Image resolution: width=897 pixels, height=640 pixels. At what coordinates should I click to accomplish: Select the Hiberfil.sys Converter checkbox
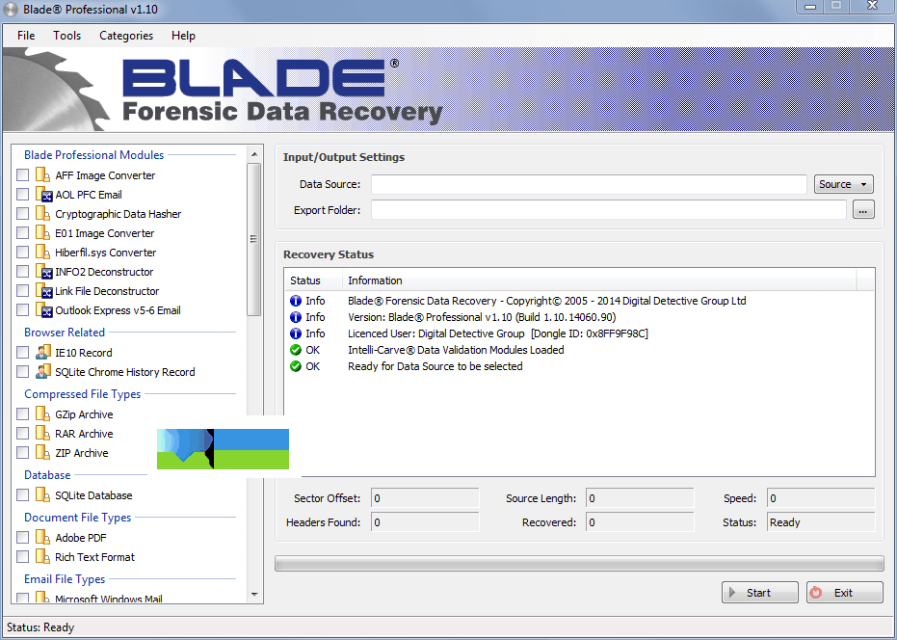(22, 252)
